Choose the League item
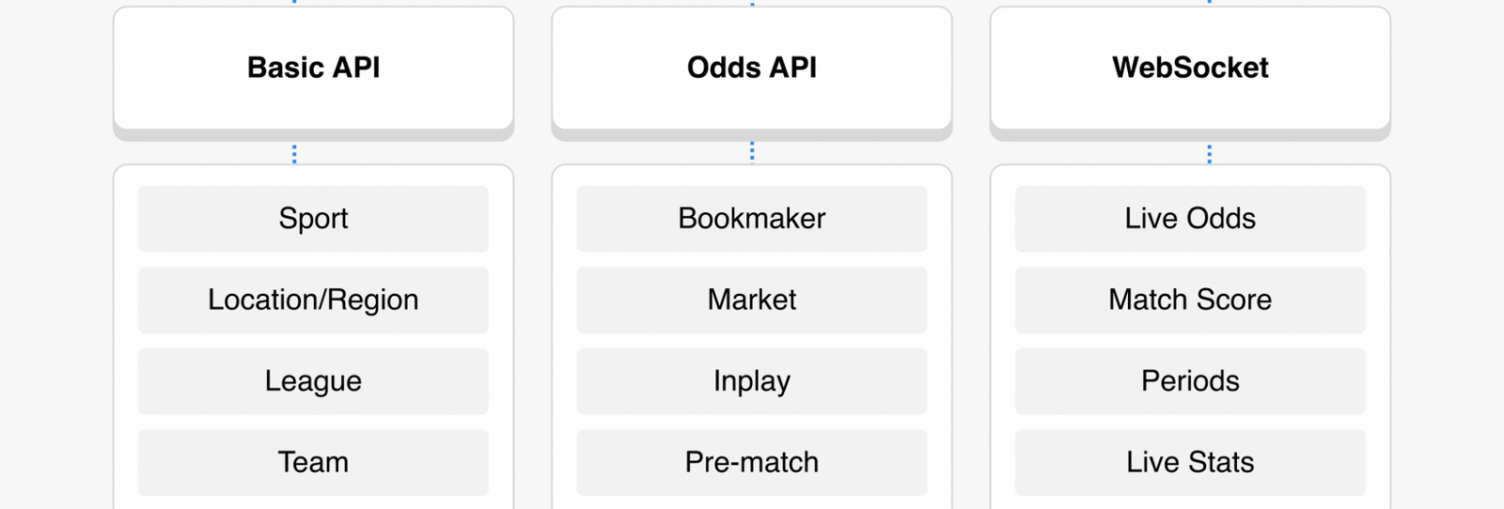The image size is (1504, 509). [313, 381]
